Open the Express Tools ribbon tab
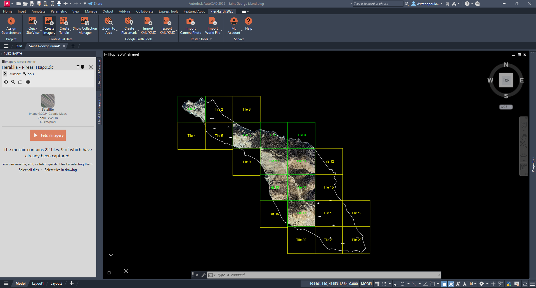Image resolution: width=536 pixels, height=288 pixels. [x=168, y=11]
